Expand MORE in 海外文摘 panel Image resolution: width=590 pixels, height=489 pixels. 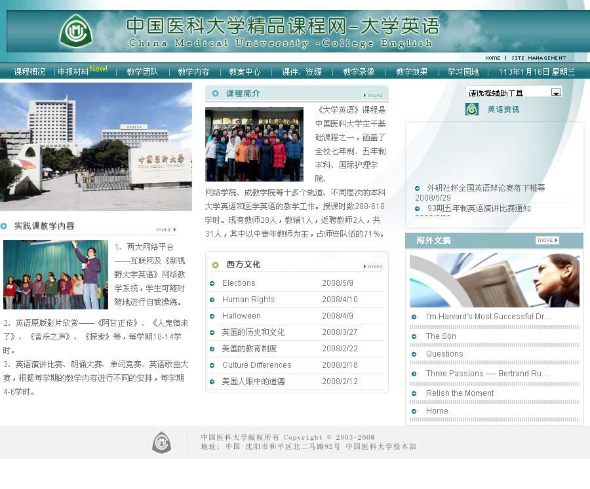click(547, 240)
